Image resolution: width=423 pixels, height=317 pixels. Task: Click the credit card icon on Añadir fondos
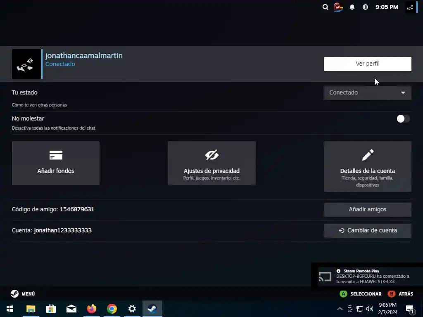click(56, 155)
